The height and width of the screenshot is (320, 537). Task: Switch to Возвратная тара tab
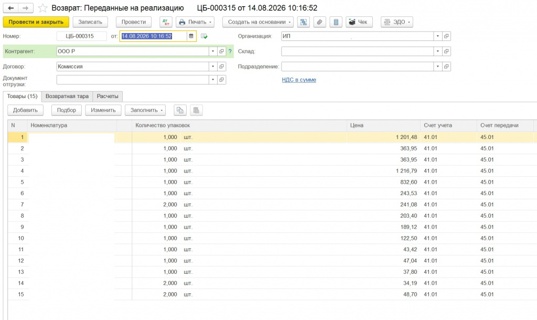pos(67,97)
